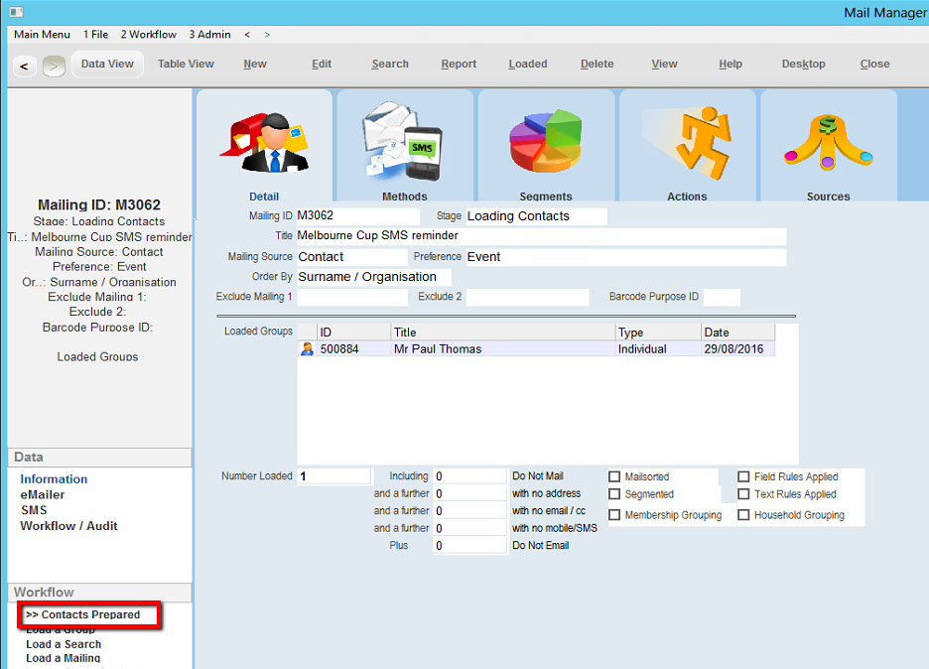Open the eMailer data section

pyautogui.click(x=43, y=494)
